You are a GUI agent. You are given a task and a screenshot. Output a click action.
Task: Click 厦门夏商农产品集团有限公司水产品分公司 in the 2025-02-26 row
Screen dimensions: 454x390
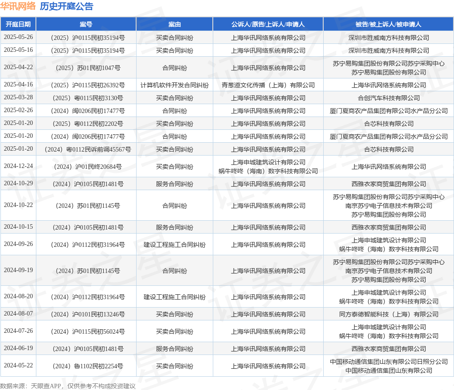(388, 111)
